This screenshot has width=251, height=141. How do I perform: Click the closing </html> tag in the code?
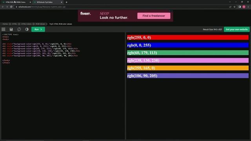[x=6, y=63]
